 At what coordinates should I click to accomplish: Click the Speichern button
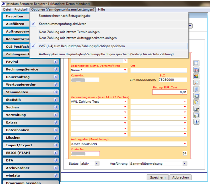[x=158, y=177]
